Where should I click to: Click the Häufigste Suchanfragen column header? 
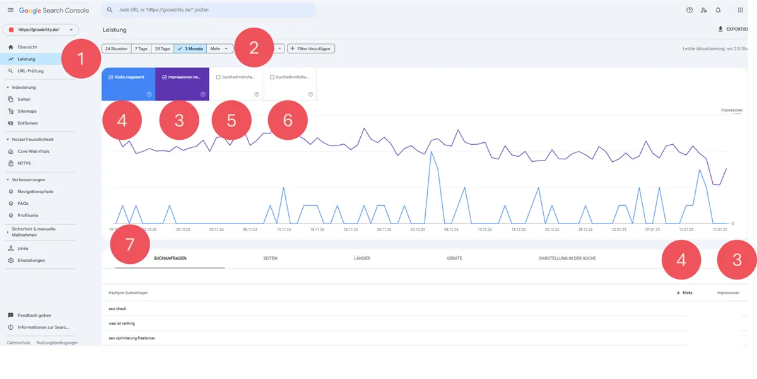coord(128,293)
